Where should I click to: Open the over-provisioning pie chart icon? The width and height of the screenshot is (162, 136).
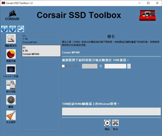(11, 54)
